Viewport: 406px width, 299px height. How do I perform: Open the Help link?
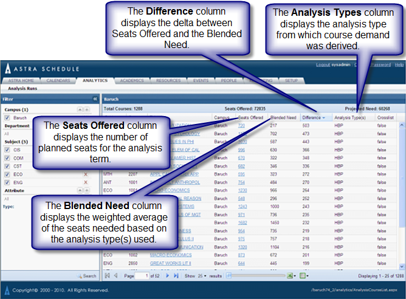pyautogui.click(x=399, y=64)
